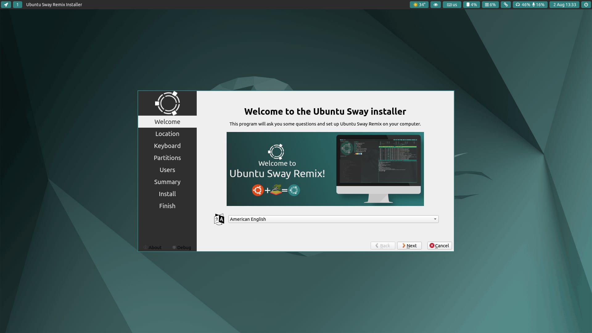Click the Welcome to Ubuntu Sway Remix banner image

325,169
